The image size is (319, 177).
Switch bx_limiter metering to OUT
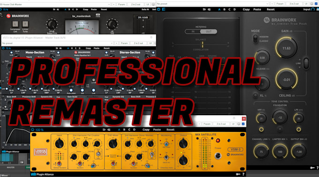209,31
